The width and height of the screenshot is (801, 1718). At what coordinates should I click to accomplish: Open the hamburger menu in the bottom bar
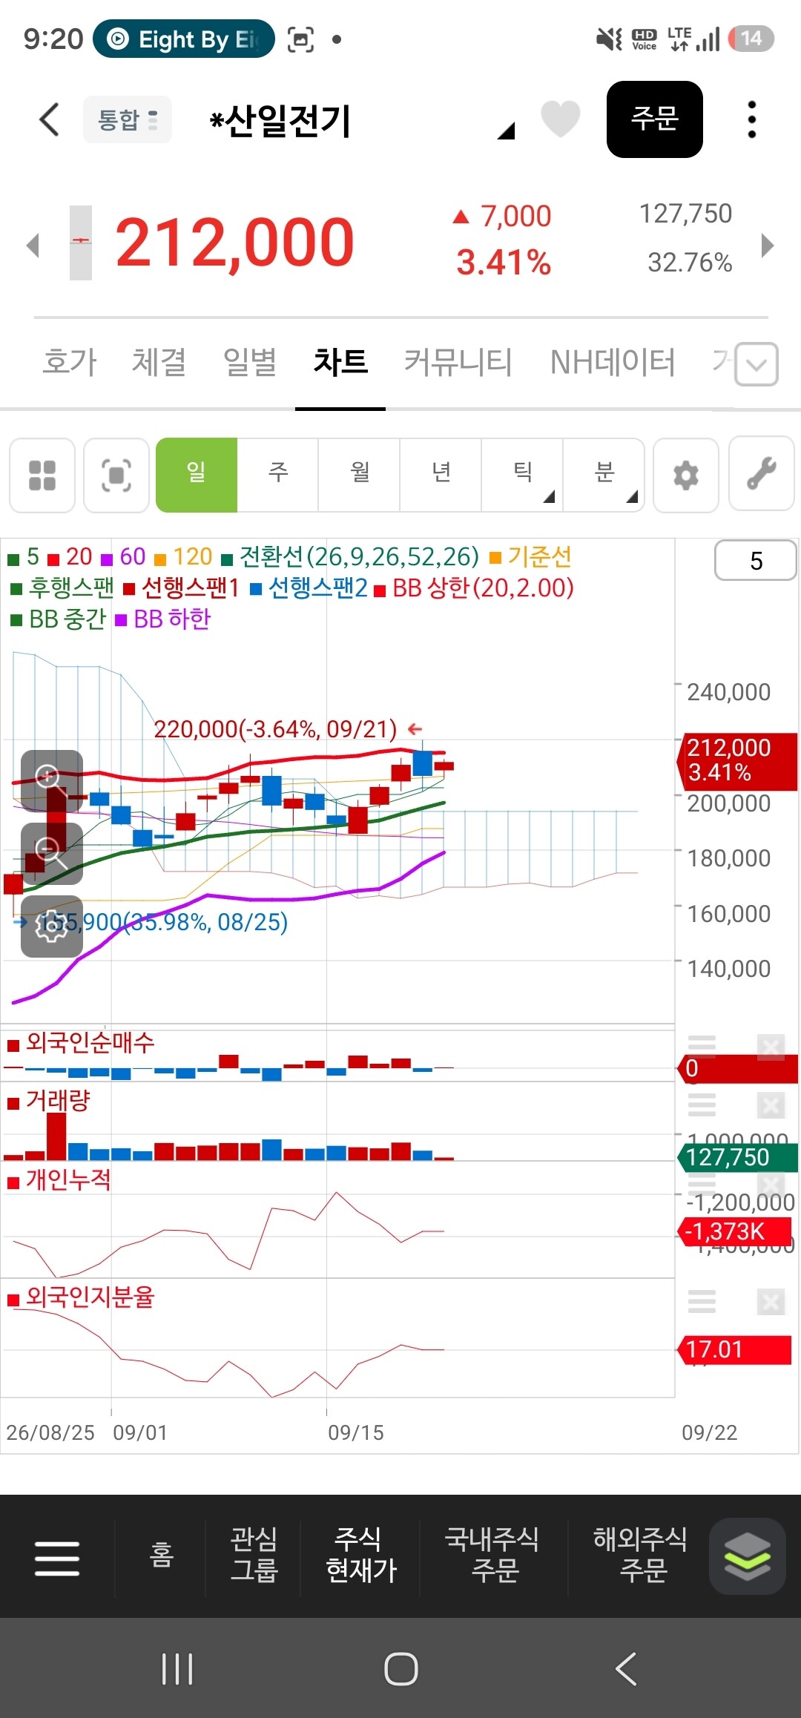(x=57, y=1557)
